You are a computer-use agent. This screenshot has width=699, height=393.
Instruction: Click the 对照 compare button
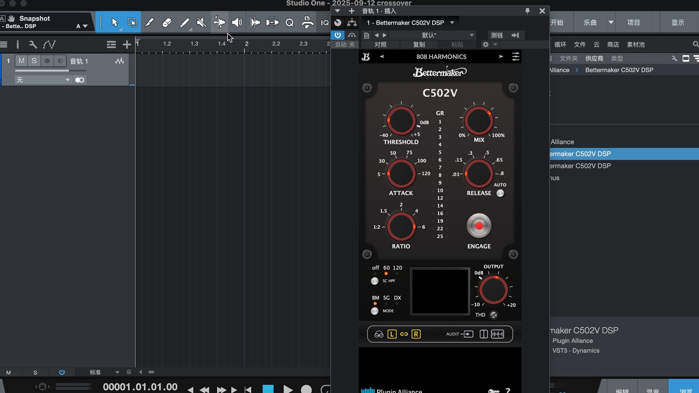pos(380,44)
